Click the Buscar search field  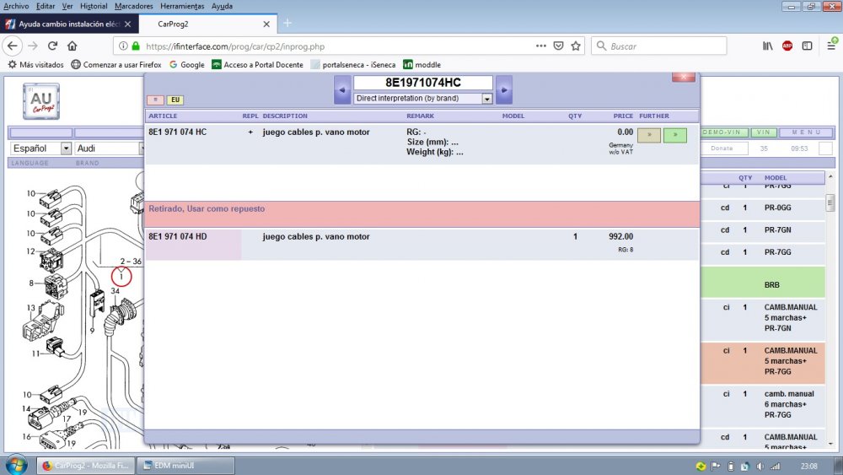(659, 46)
